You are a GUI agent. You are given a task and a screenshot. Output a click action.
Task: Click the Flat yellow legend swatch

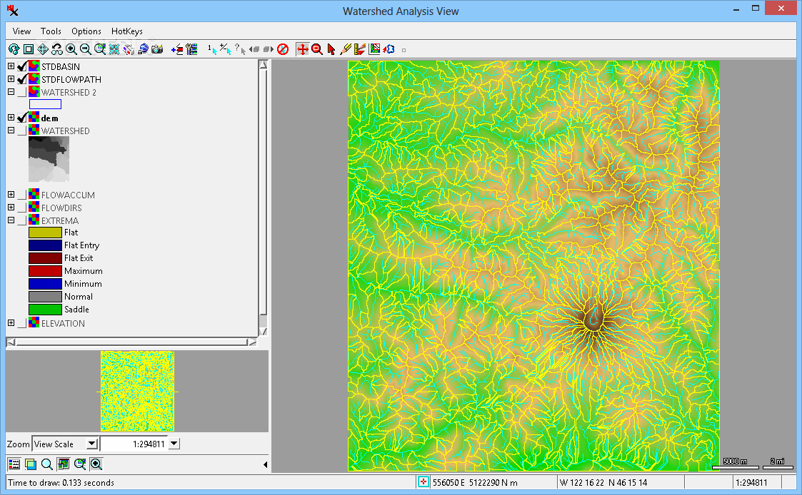45,233
